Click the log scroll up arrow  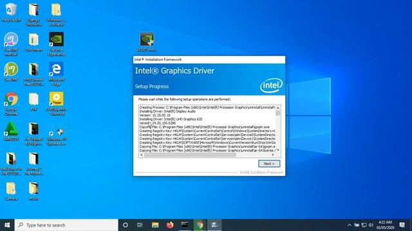[x=277, y=108]
